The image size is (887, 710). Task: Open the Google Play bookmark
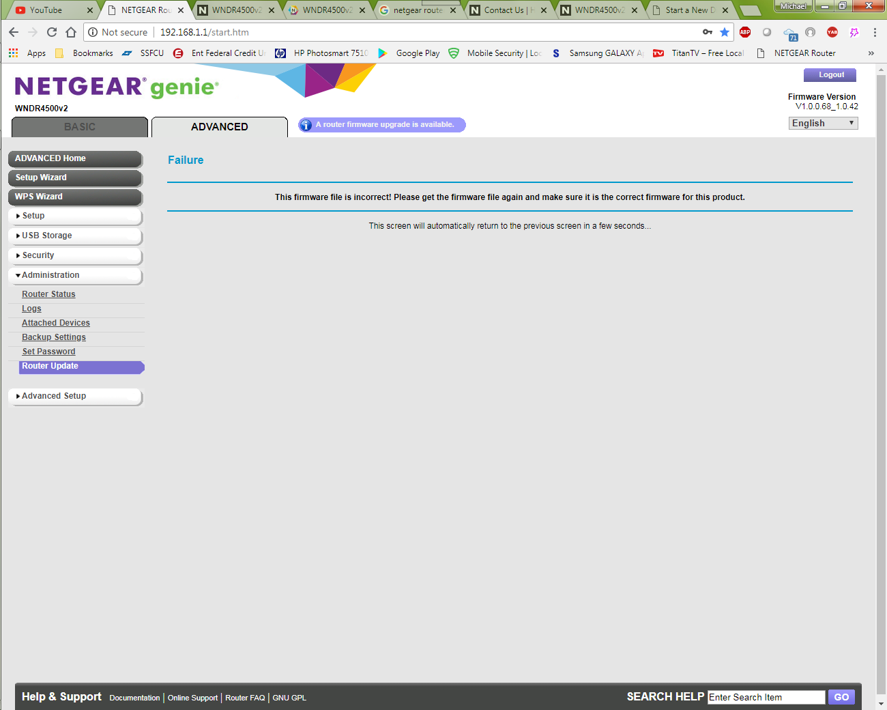click(409, 53)
